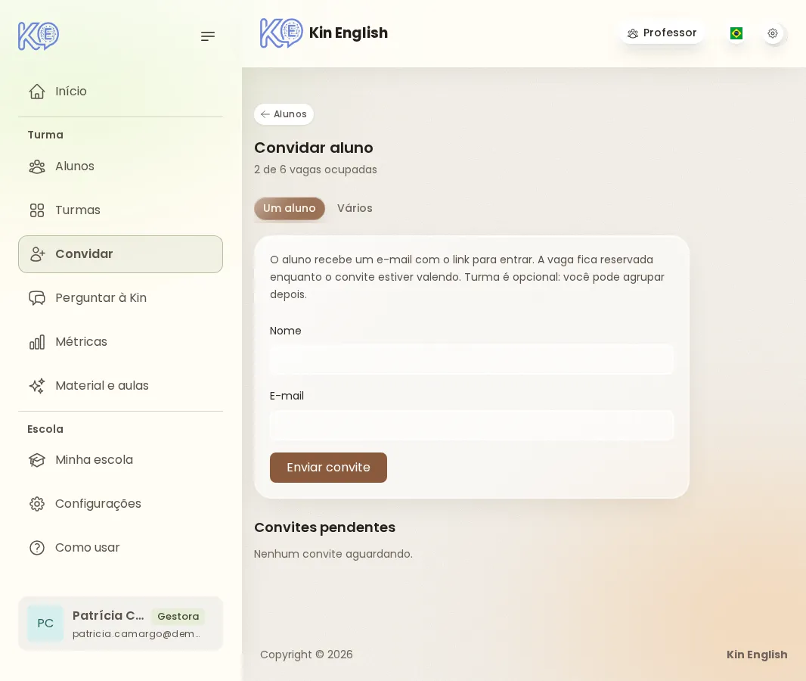The width and height of the screenshot is (806, 681).
Task: Click the "Copyright © 2026" footer text
Action: pos(306,655)
